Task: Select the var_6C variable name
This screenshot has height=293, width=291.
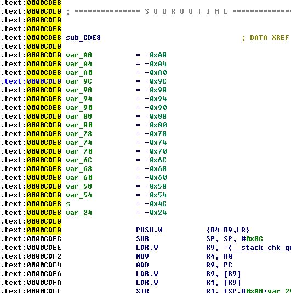Action: tap(79, 160)
